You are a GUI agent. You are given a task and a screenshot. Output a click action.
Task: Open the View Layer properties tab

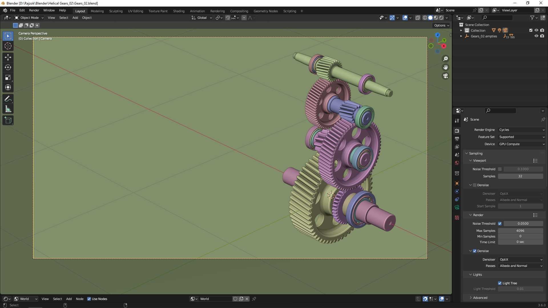point(457,147)
